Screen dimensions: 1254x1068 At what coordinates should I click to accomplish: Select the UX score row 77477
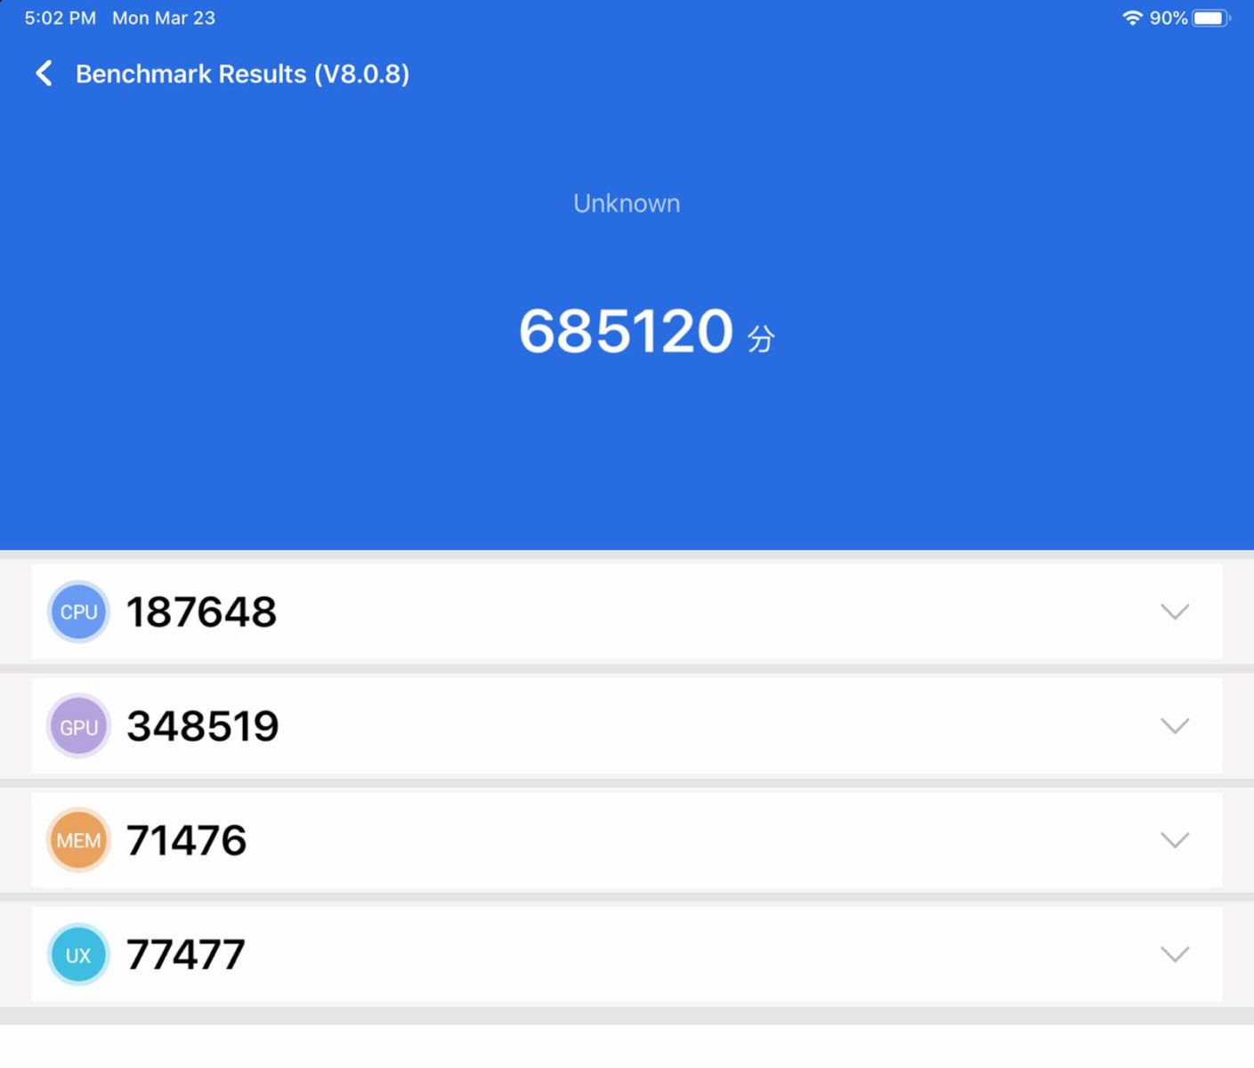point(185,953)
